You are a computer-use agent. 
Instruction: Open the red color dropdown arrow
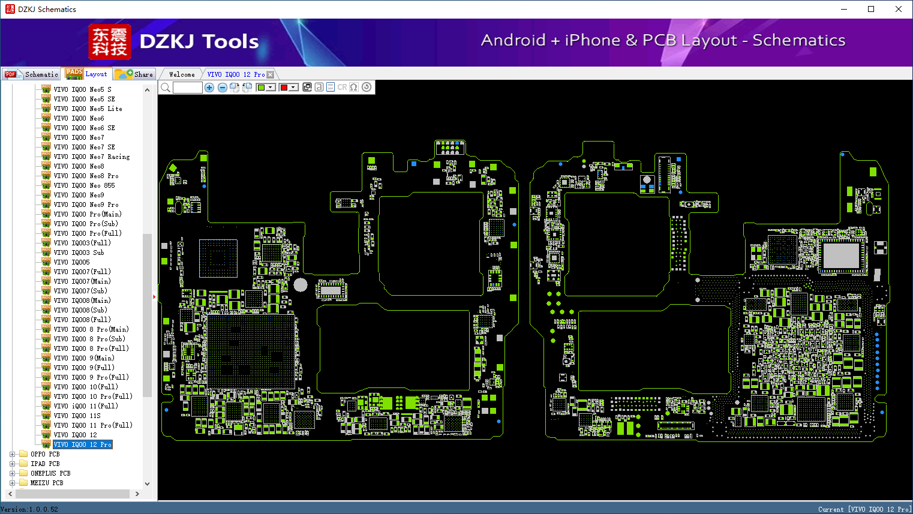294,88
